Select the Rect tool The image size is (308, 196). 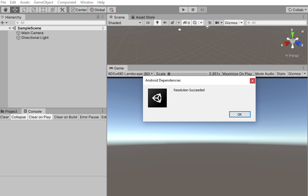tap(43, 10)
